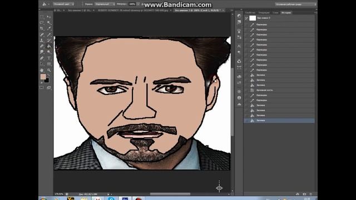Open the History panel menu

[315, 13]
